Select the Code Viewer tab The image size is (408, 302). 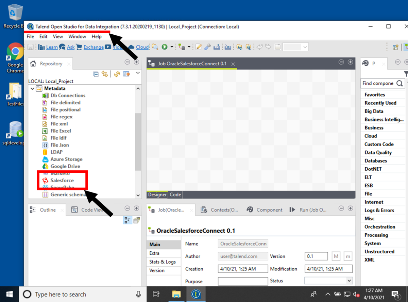(x=87, y=210)
